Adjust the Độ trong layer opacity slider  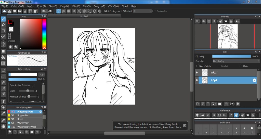click(231, 56)
